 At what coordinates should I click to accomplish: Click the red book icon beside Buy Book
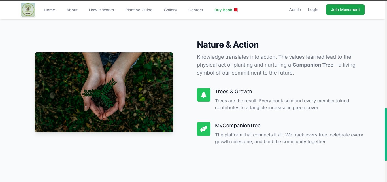(x=236, y=10)
